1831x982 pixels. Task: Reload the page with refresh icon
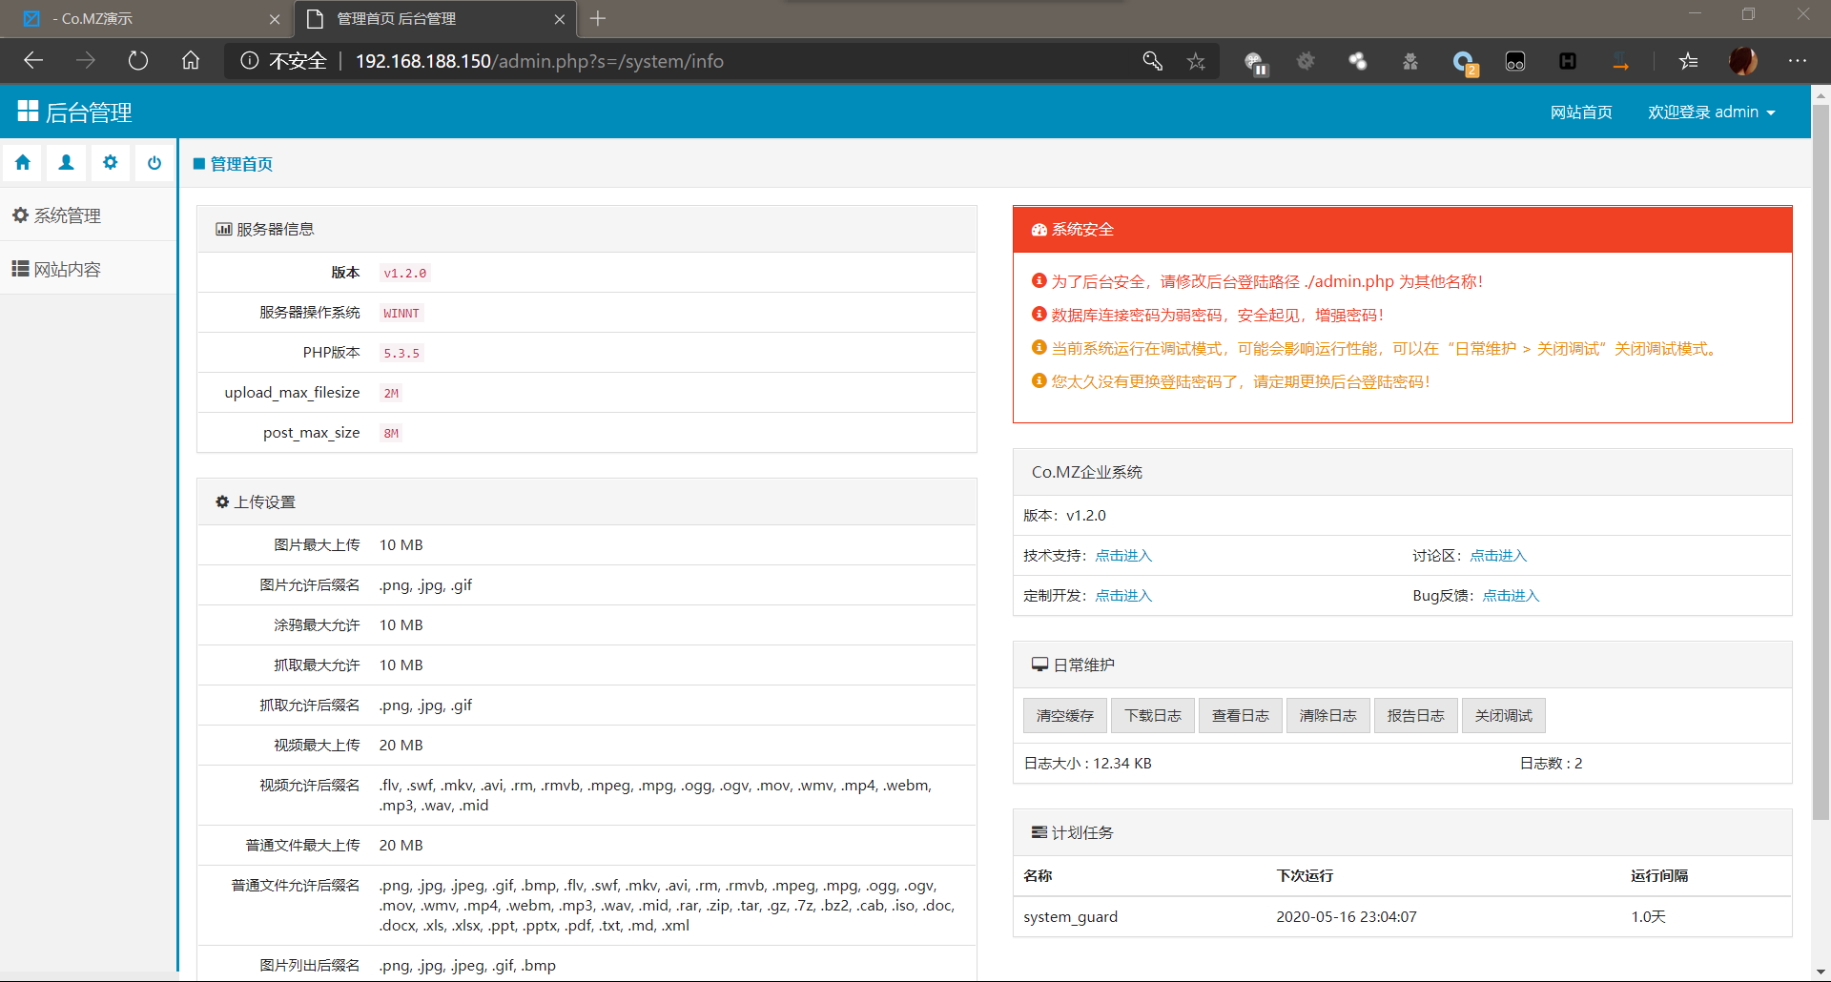[138, 61]
